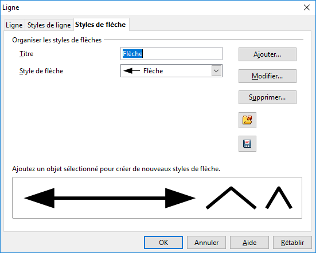The image size is (316, 253).
Task: Click the narrow chevron shape in preview
Action: coord(279,197)
